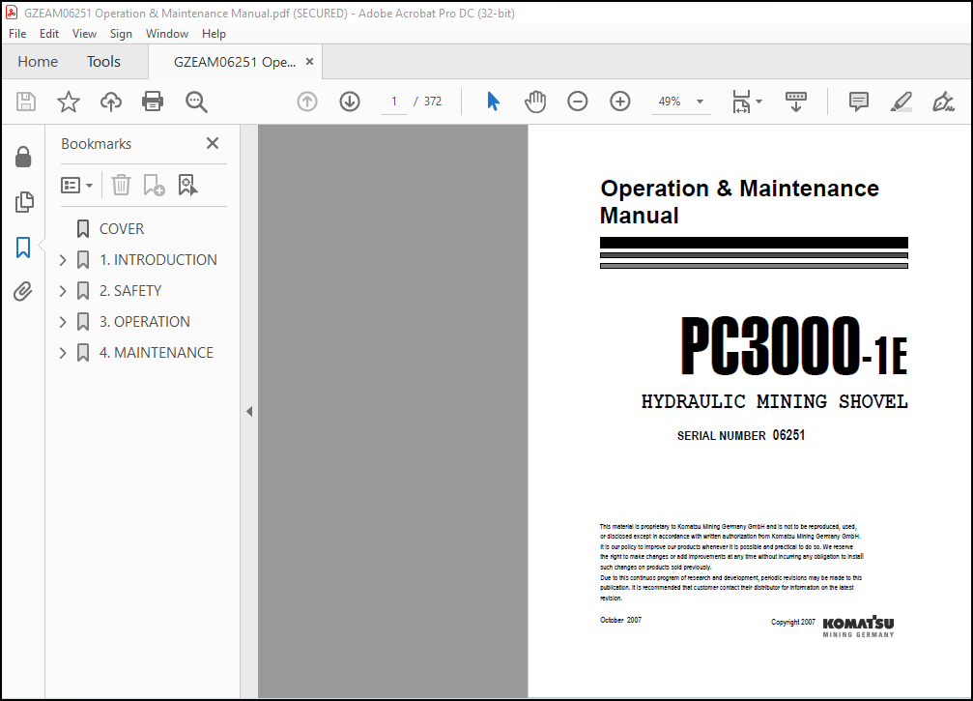Toggle the Bookmarks panel icon
The image size is (973, 701).
point(23,248)
